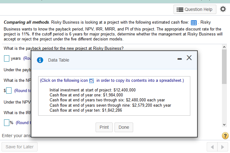
Task: Click Save for Later
Action: [x=20, y=147]
